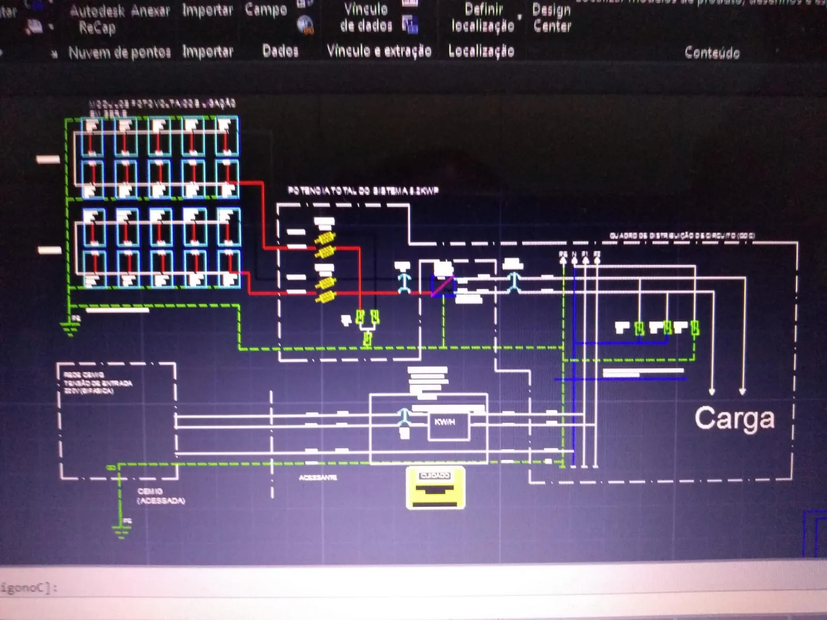Expand the dropdown arrow left of Autodesk ReCap
The width and height of the screenshot is (827, 620).
click(51, 27)
